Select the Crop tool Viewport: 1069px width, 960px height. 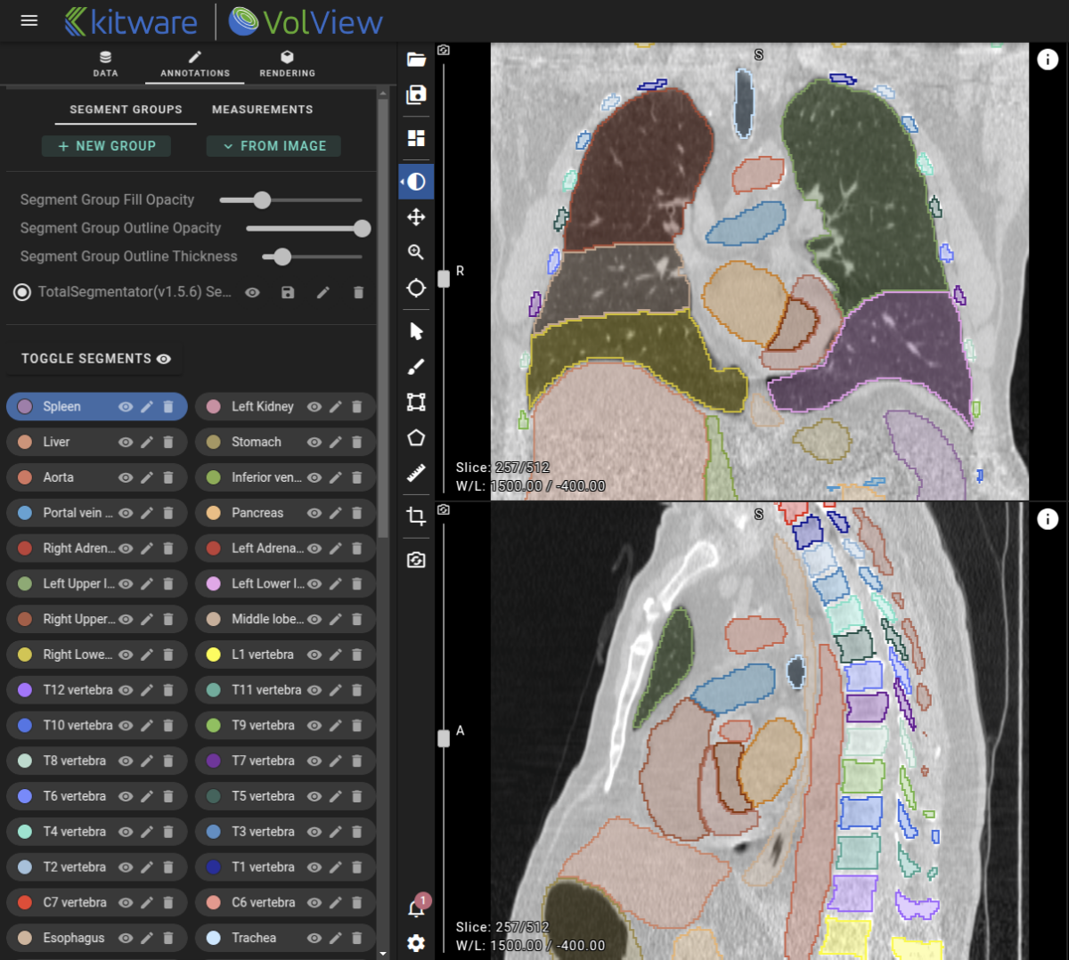[x=415, y=517]
